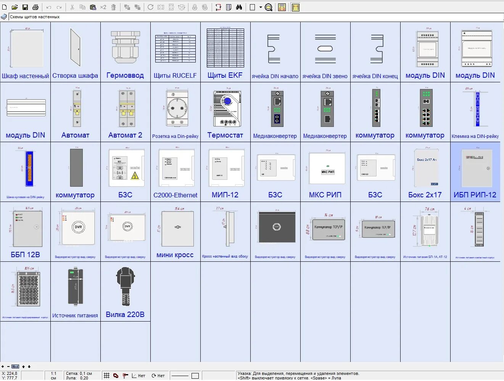504x381 pixels.
Task: Toggle labels with the Abcd button
Action: pos(15,367)
